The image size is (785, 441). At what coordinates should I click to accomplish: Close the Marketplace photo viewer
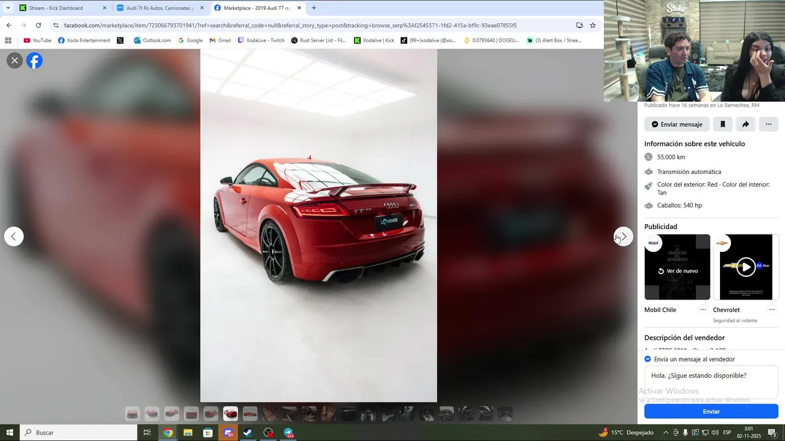[15, 61]
